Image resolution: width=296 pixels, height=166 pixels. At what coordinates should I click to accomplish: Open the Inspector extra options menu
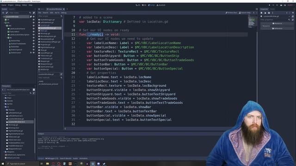[272, 13]
